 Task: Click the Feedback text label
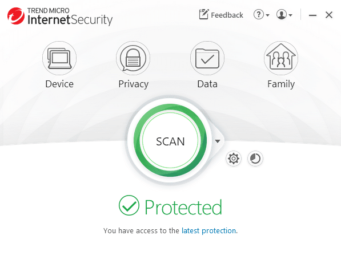tap(227, 15)
